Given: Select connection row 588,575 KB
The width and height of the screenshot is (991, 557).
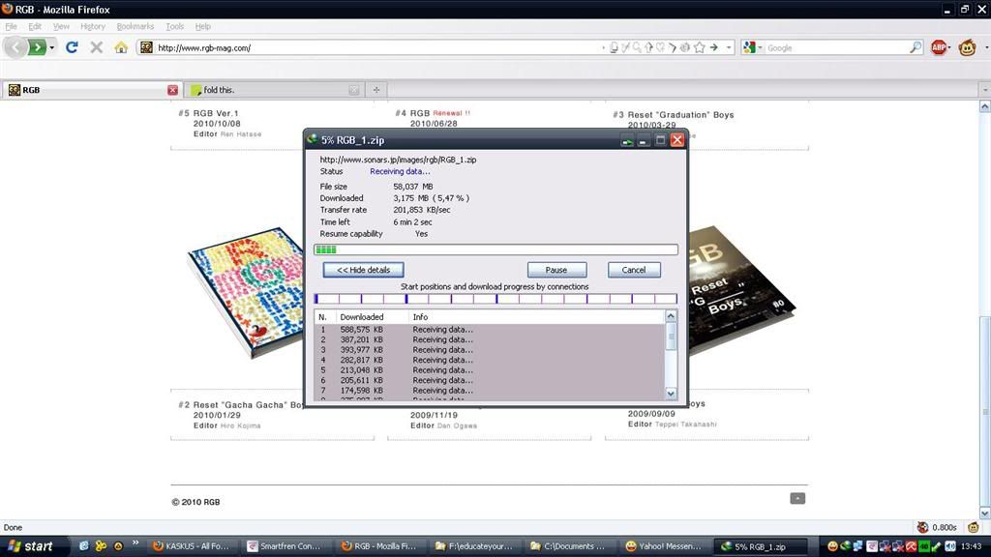Looking at the screenshot, I should click(x=489, y=330).
